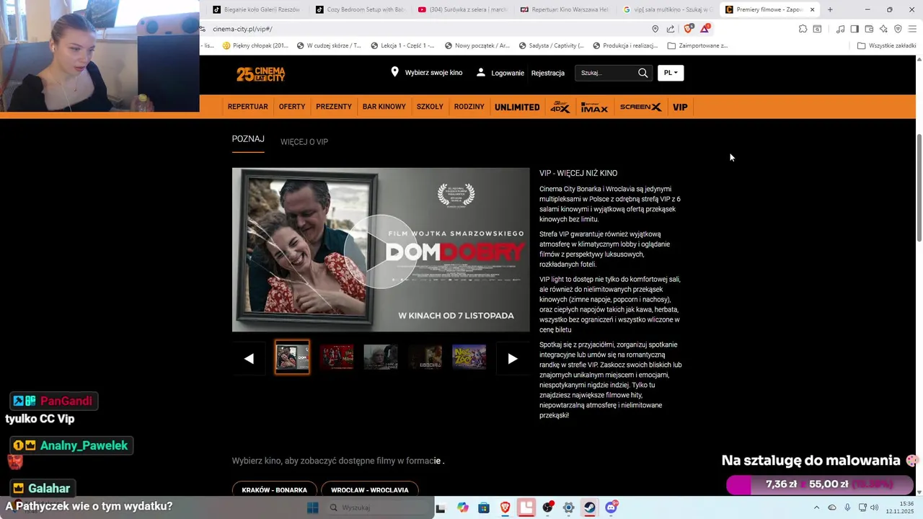Image resolution: width=923 pixels, height=519 pixels.
Task: Show hidden system tray icons
Action: pos(816,507)
